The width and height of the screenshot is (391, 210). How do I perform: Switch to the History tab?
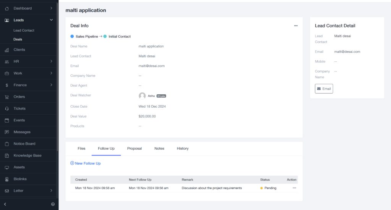pyautogui.click(x=183, y=149)
